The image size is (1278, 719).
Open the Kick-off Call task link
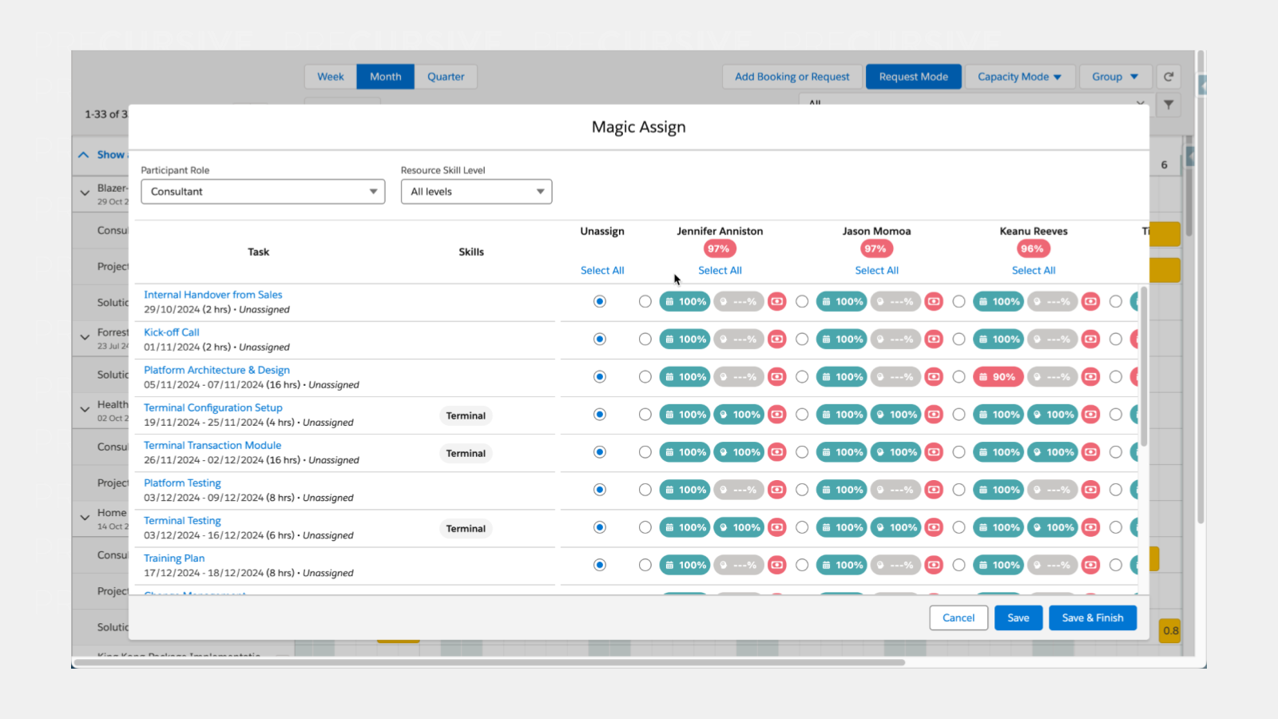coord(171,332)
